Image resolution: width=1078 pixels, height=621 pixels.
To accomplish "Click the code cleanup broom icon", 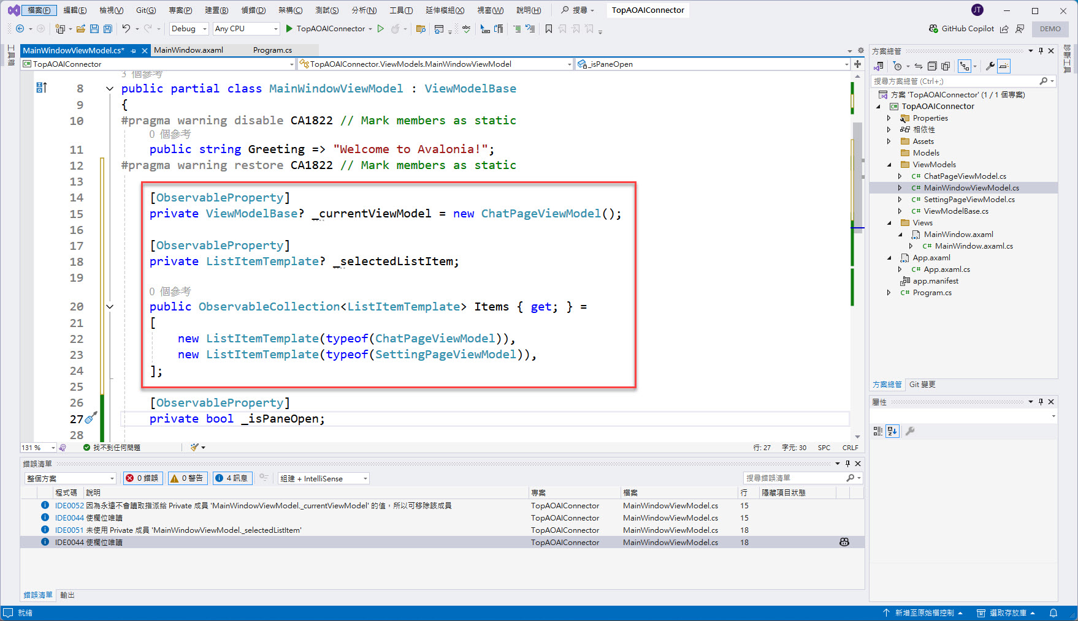I will pyautogui.click(x=194, y=448).
